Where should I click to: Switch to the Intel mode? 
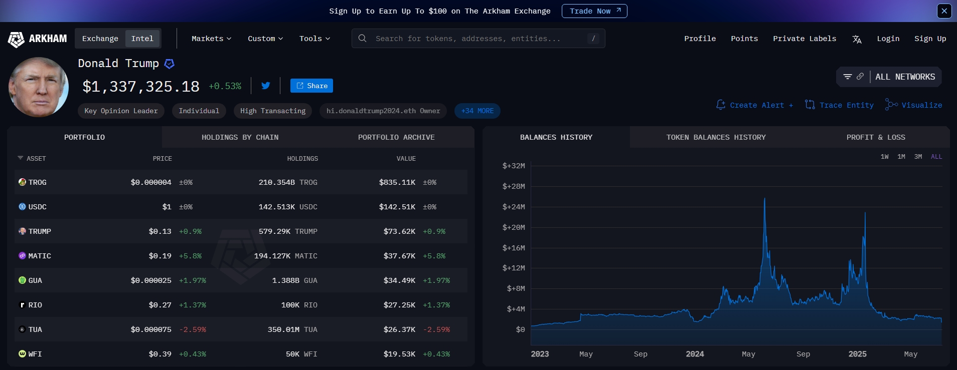(142, 39)
